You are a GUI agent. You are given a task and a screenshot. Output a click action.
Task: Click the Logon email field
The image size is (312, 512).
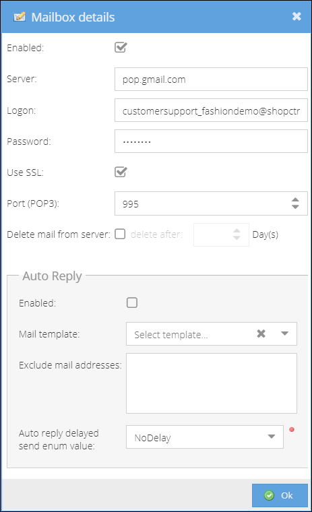211,110
